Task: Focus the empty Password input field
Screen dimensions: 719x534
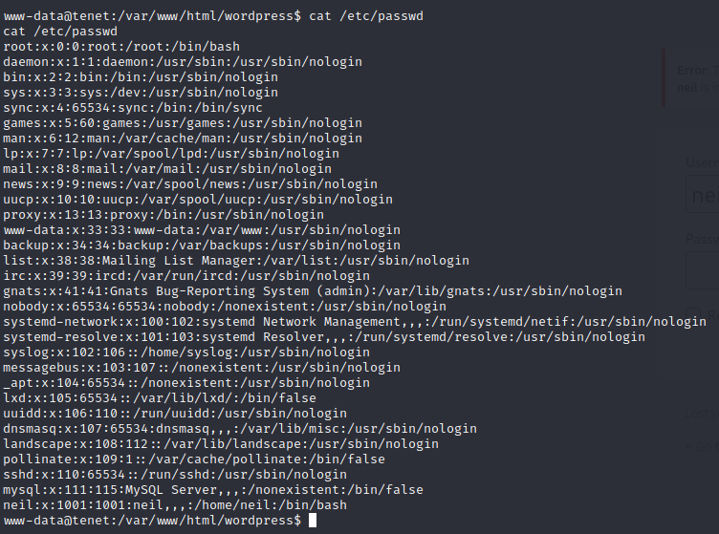Action: pos(703,270)
